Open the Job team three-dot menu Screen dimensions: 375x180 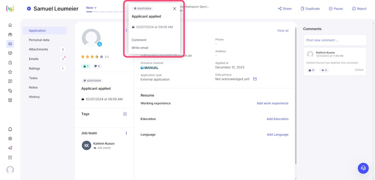(x=126, y=133)
